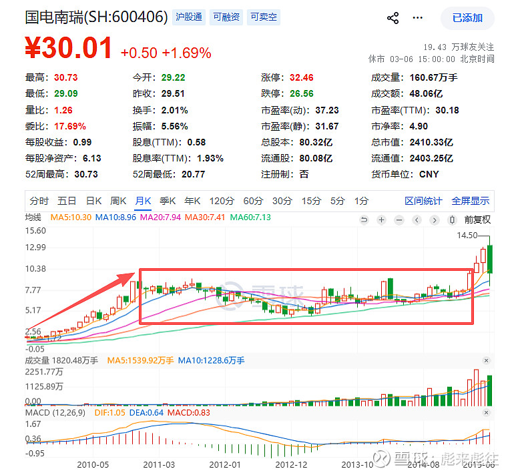Viewport: 514px width, 475px height.
Task: Select the 1分 chart tab
Action: 362,201
